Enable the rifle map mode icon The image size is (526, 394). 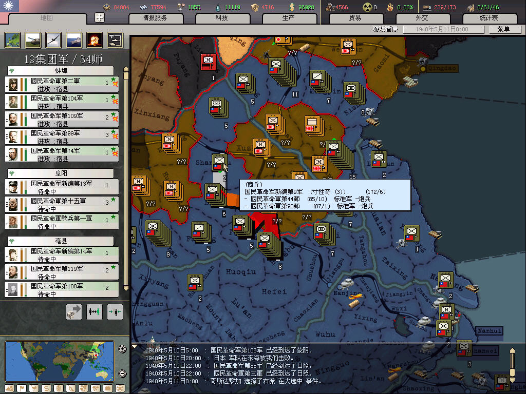pyautogui.click(x=71, y=389)
